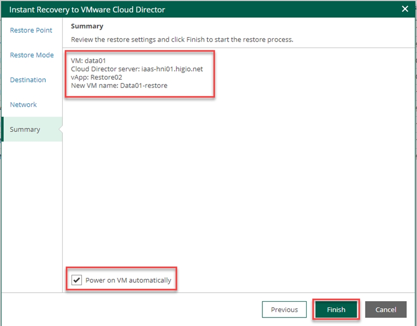The height and width of the screenshot is (326, 417).
Task: Click the 'Review the restore settings' description text
Action: pyautogui.click(x=182, y=39)
